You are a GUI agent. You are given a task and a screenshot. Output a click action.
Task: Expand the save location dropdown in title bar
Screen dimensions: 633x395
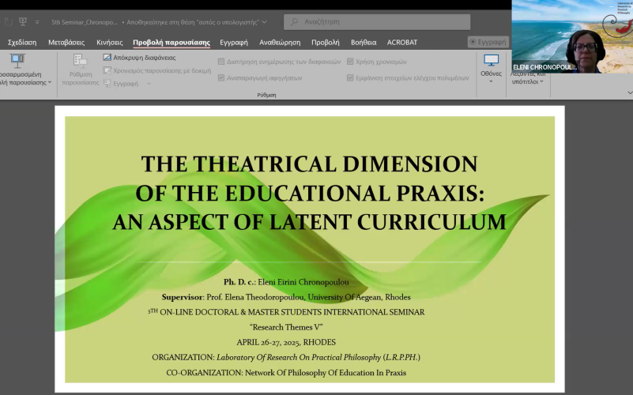pyautogui.click(x=265, y=22)
